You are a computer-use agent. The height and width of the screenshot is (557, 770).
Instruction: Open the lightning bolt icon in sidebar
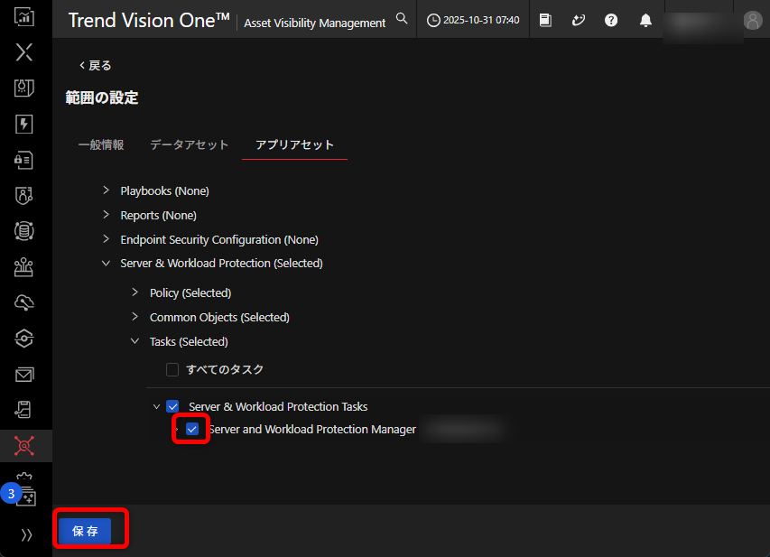point(24,124)
